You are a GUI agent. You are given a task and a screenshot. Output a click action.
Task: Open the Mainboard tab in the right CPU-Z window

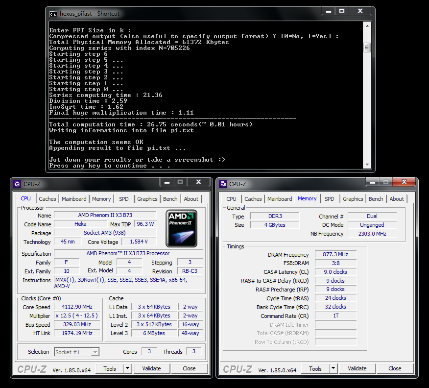(x=280, y=199)
